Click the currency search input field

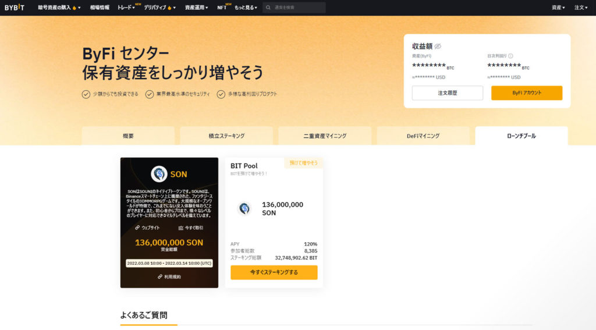point(294,8)
